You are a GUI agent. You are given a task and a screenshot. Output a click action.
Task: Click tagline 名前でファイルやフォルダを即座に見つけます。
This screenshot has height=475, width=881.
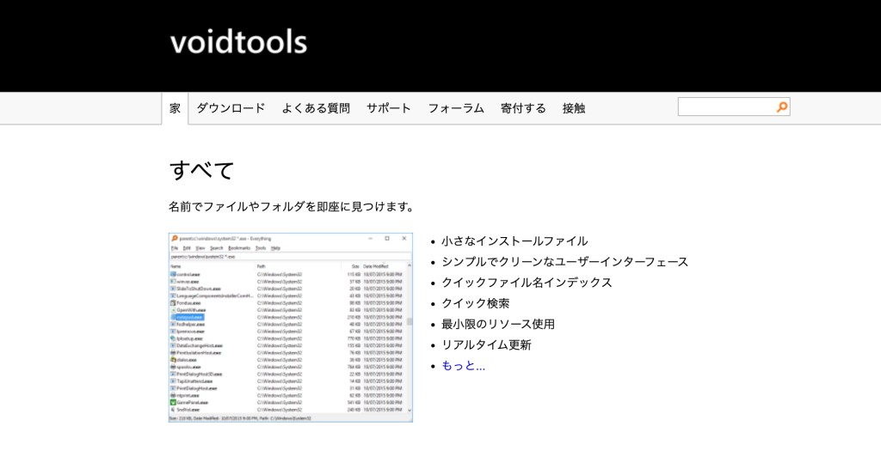[293, 207]
